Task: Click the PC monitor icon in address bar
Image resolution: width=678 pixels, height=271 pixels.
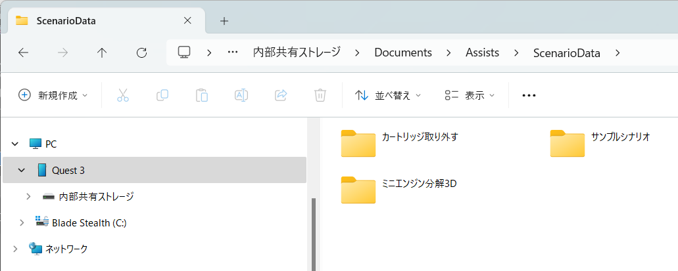Action: [x=184, y=52]
